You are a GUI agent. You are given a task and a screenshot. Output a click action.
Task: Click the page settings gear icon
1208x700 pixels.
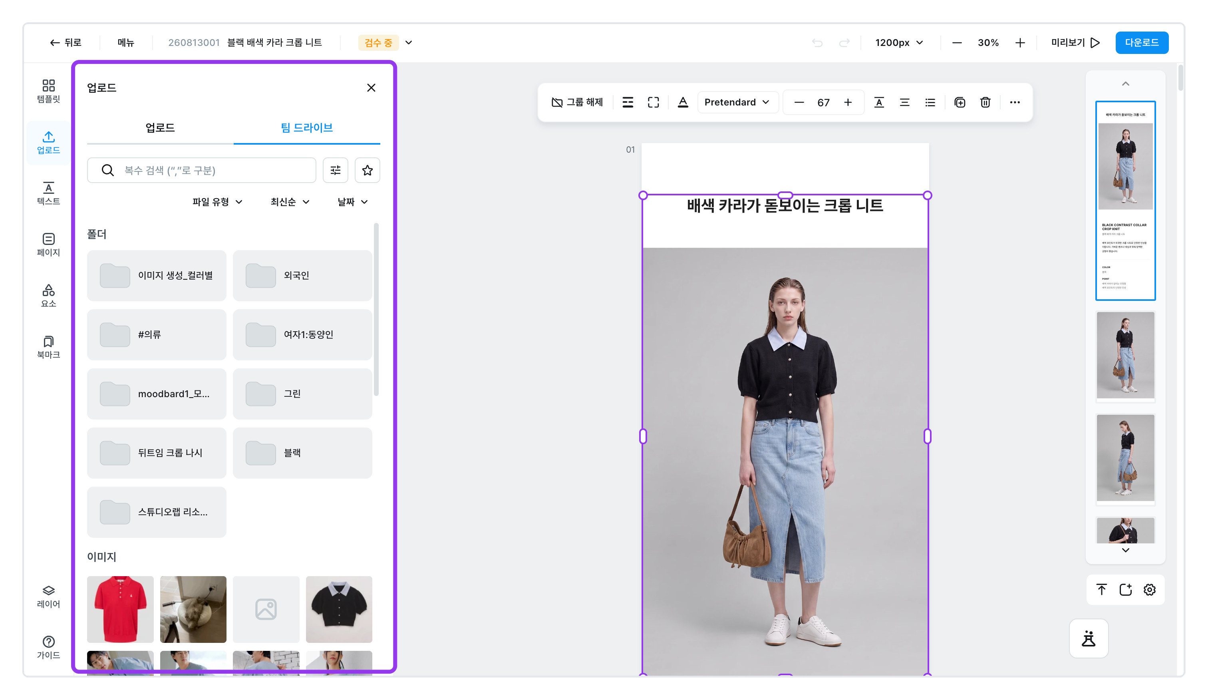click(1150, 589)
